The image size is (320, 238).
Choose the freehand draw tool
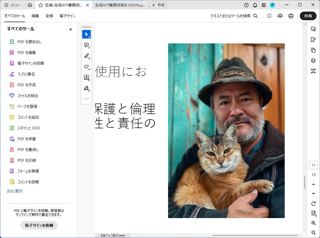click(86, 67)
